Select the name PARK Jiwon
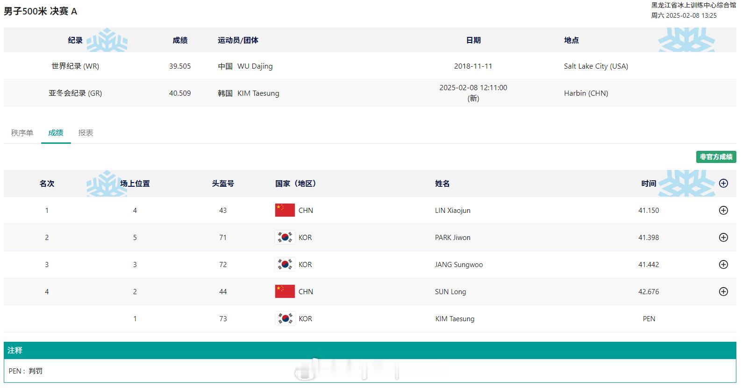This screenshot has height=388, width=742. click(x=453, y=238)
